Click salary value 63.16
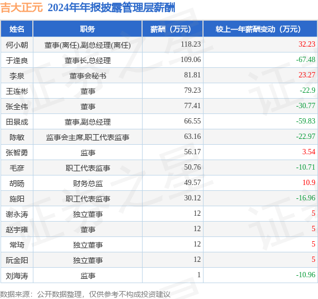The height and width of the screenshot is (299, 318). pyautogui.click(x=192, y=136)
